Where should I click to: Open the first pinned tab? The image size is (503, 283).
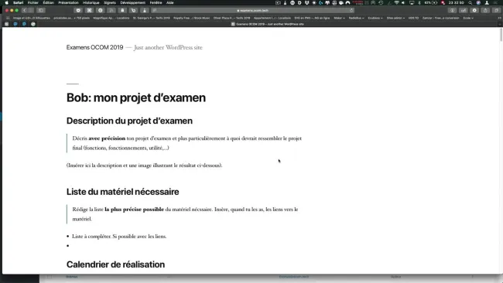[6, 24]
